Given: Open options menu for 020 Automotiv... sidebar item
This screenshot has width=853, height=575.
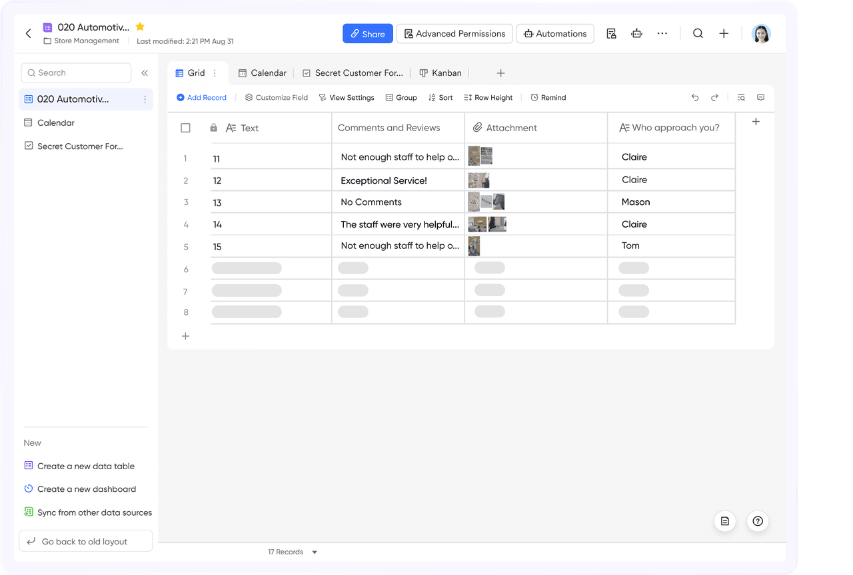Looking at the screenshot, I should 145,99.
